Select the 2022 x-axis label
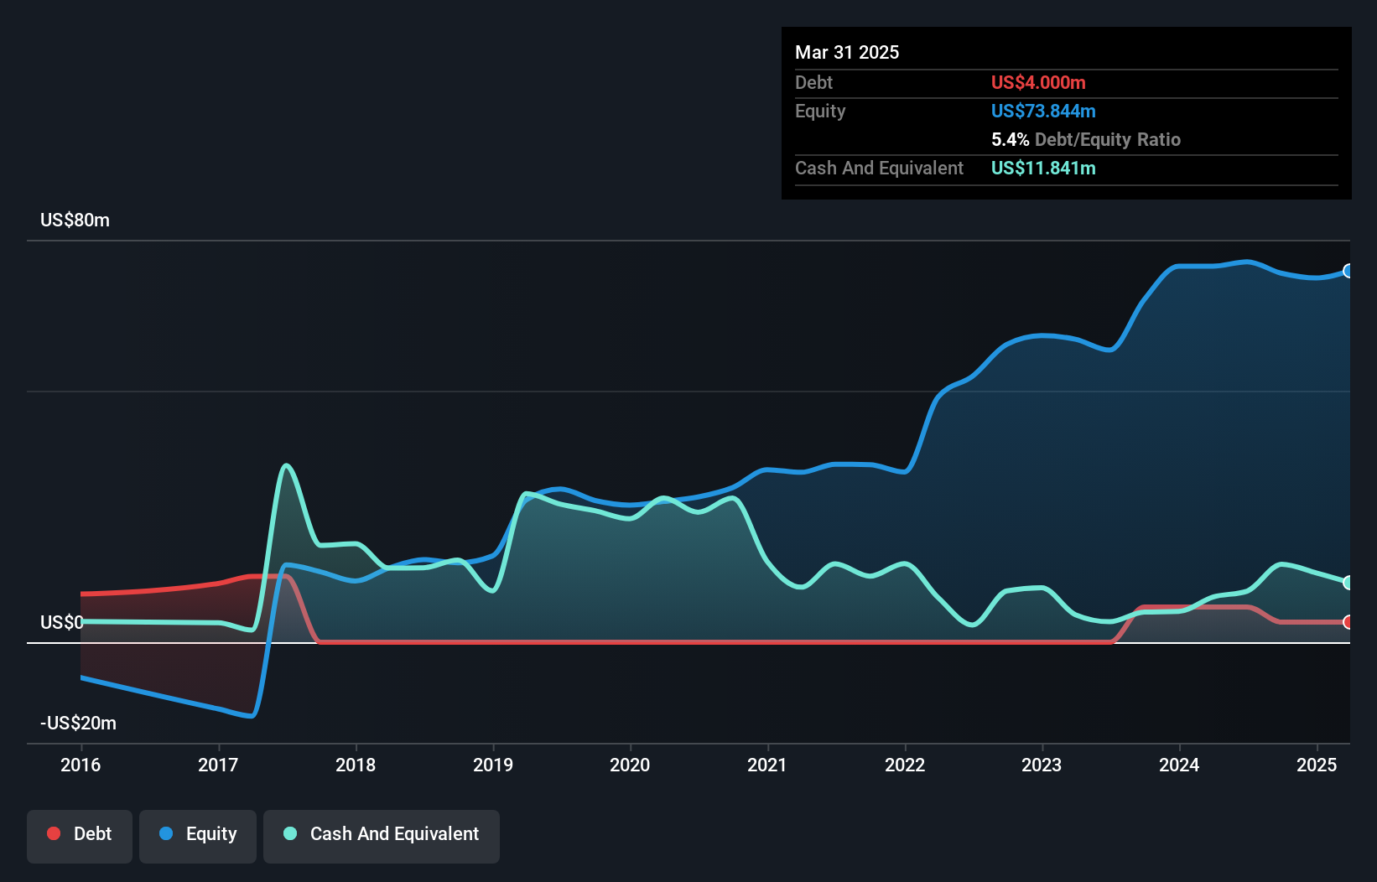The height and width of the screenshot is (882, 1377). coord(905,765)
